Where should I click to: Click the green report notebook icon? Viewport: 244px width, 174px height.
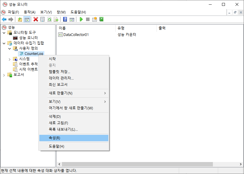coord(101,19)
